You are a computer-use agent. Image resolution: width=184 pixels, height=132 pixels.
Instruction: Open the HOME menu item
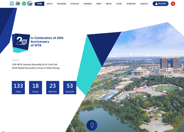(x=40, y=4)
